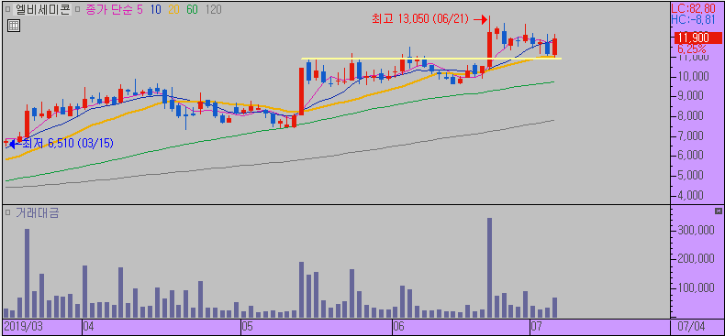Click the small square before 종가 단순
This screenshot has height=336, width=725.
click(78, 9)
